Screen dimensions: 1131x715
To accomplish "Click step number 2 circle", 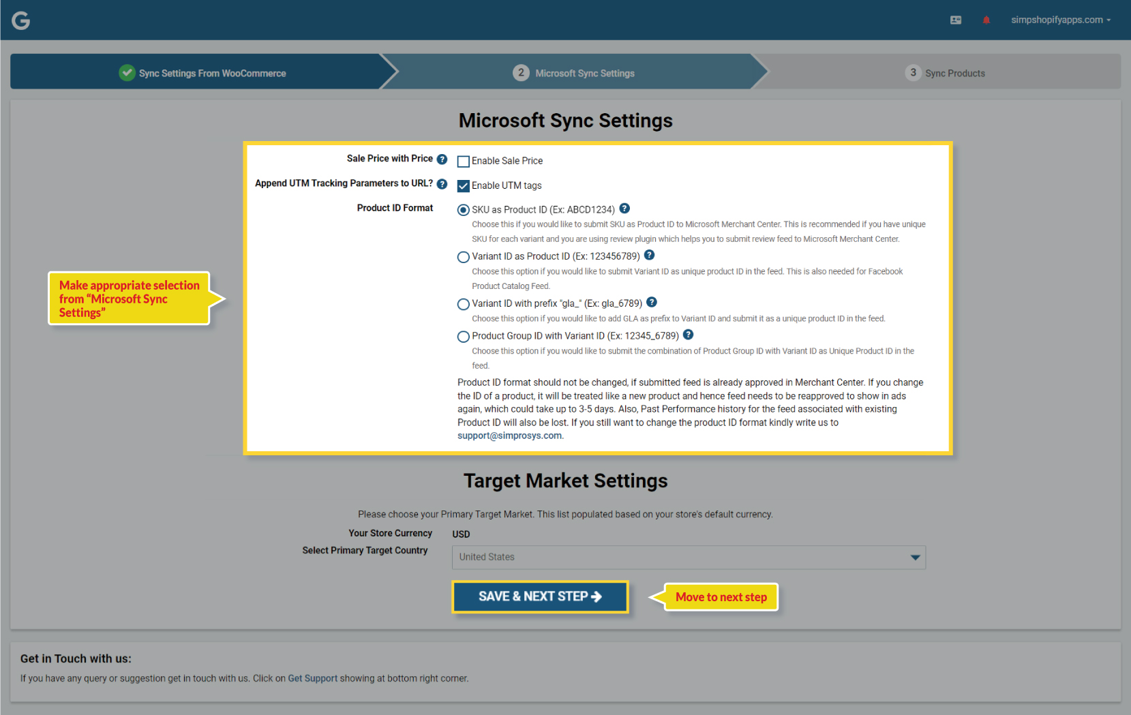I will [x=521, y=72].
